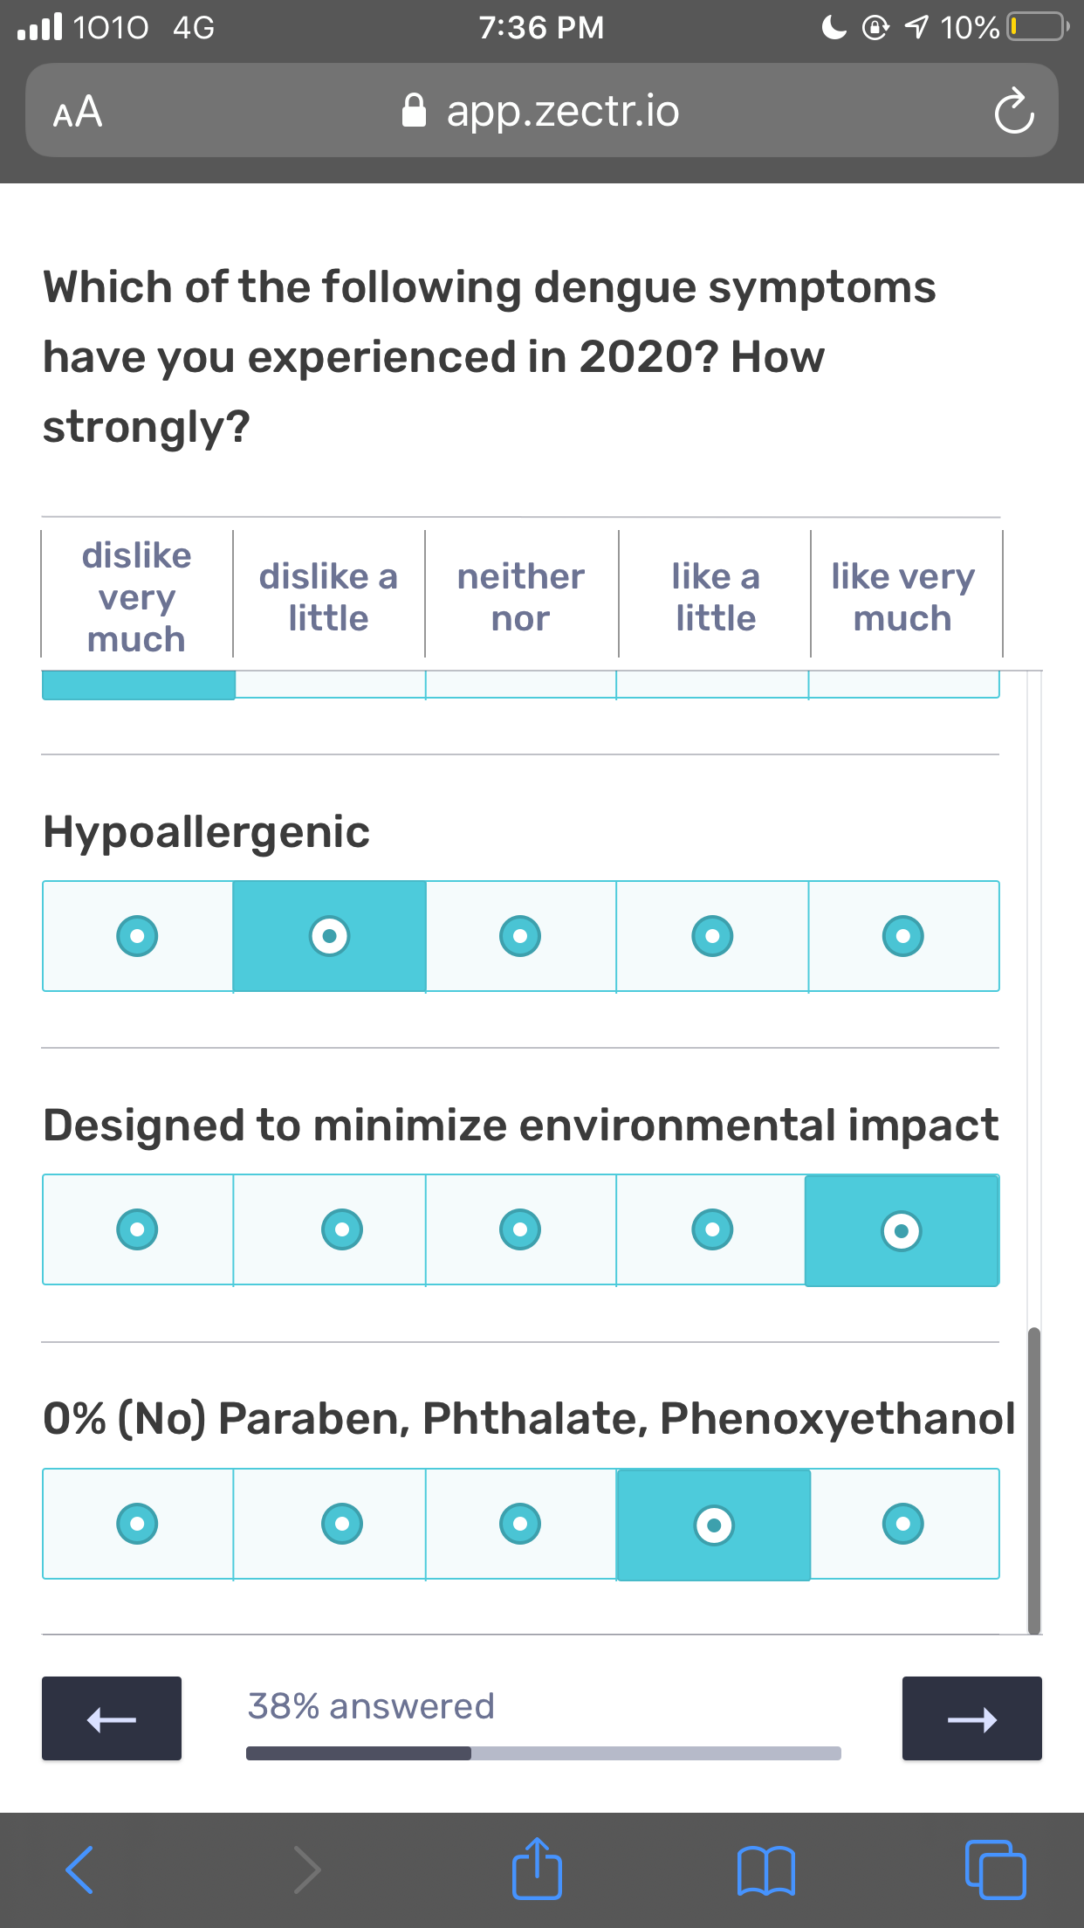Tap the Safari reload page icon
The width and height of the screenshot is (1084, 1928).
coord(1013,111)
